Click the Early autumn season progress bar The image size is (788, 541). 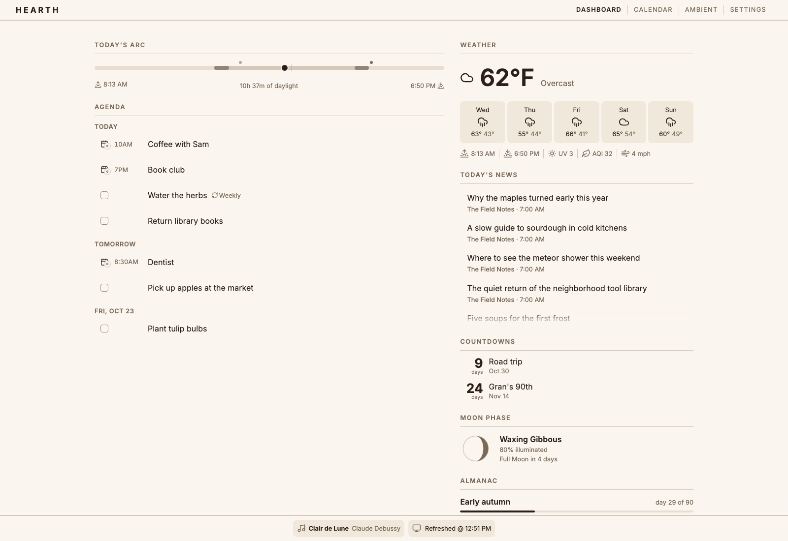577,511
